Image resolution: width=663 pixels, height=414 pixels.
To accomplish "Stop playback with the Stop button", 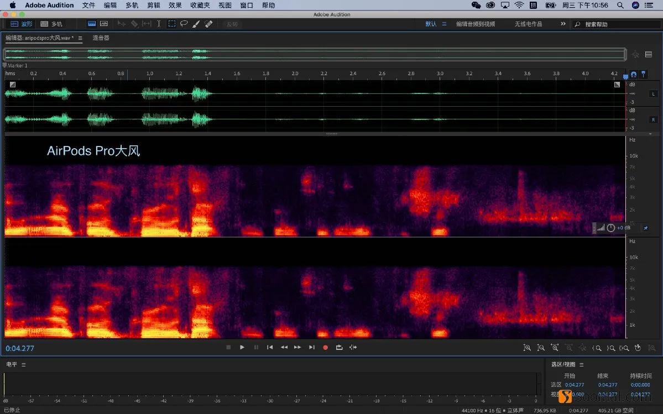I will coord(228,347).
